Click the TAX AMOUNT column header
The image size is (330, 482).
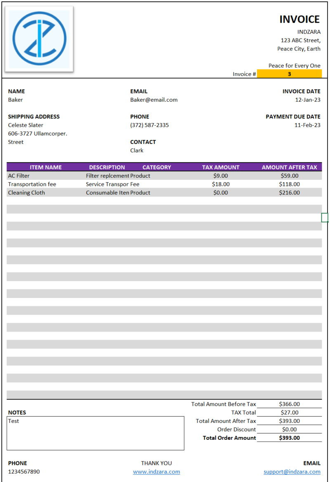[x=221, y=167]
